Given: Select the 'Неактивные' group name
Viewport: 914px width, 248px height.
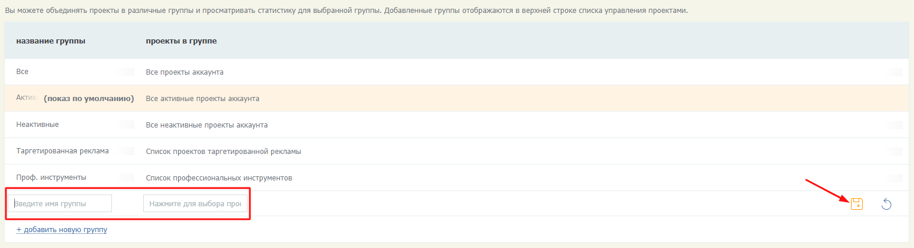Looking at the screenshot, I should pos(38,125).
